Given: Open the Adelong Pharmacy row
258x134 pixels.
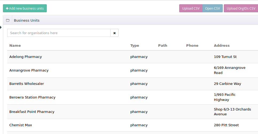Looking at the screenshot, I should (133, 57).
